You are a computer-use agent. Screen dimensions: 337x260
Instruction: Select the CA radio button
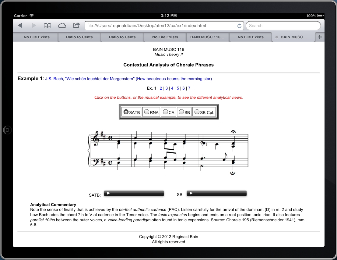click(166, 112)
